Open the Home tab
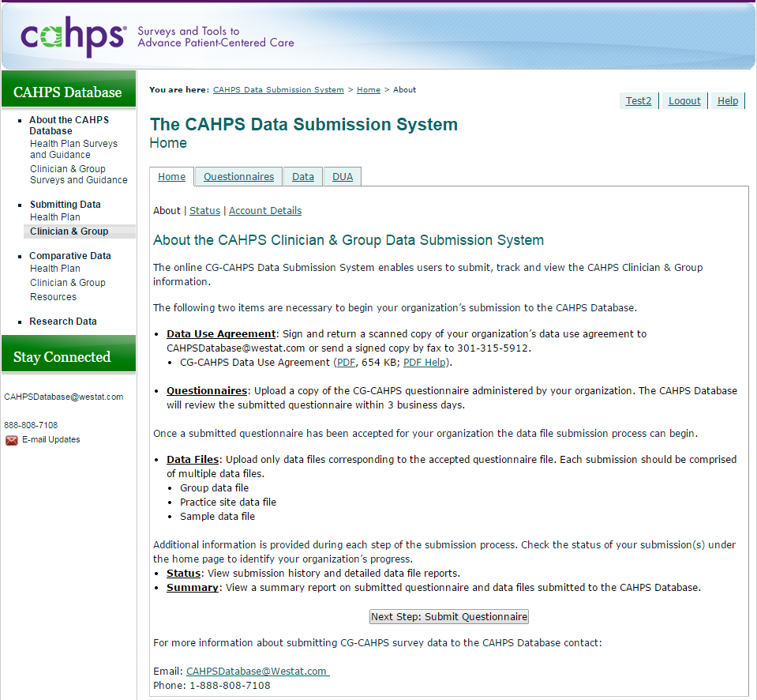The width and height of the screenshot is (757, 700). 171,177
